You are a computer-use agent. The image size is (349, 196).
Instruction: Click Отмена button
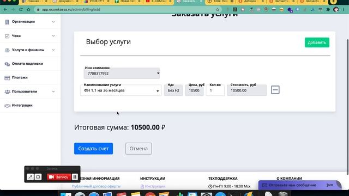tap(139, 149)
